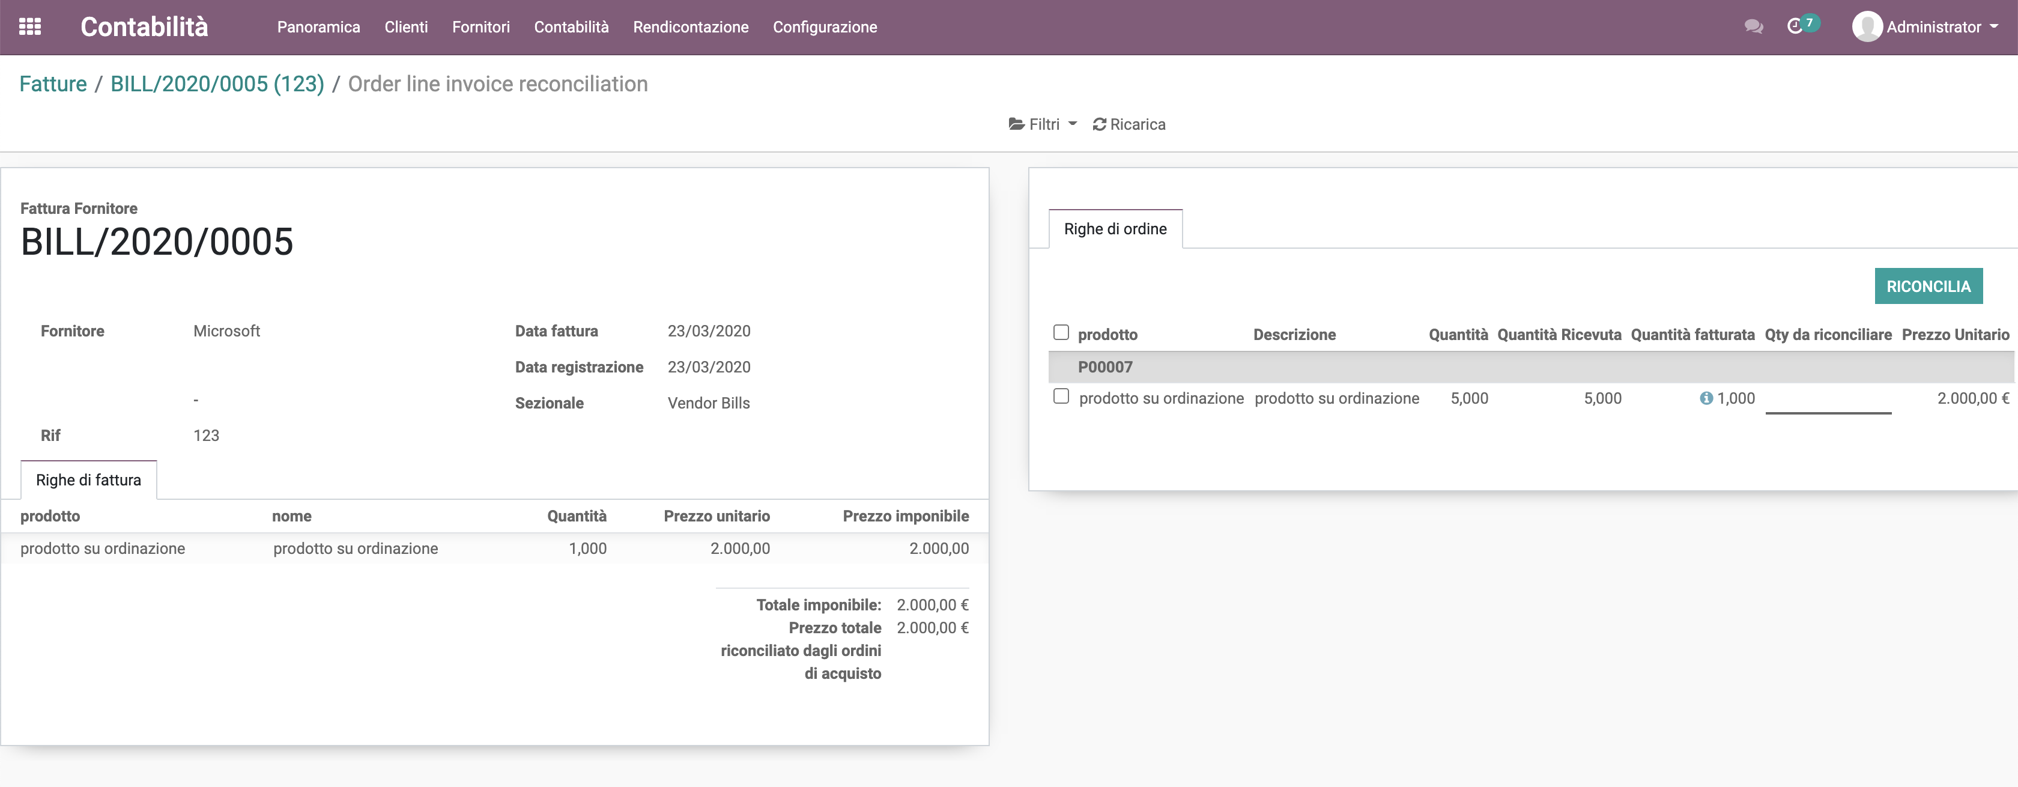Click the info icon beside quantity 1,000
The image size is (2018, 787).
(x=1706, y=398)
